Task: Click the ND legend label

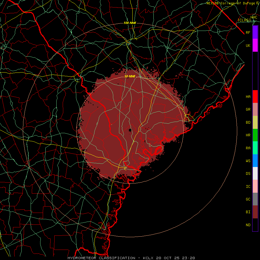Action: click(x=248, y=225)
